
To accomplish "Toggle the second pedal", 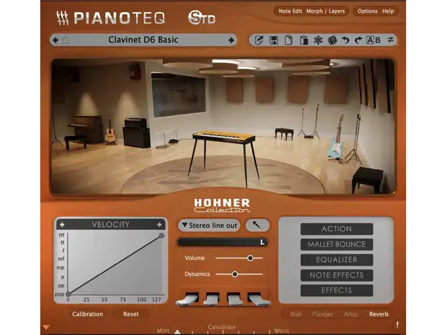I will point(211,299).
